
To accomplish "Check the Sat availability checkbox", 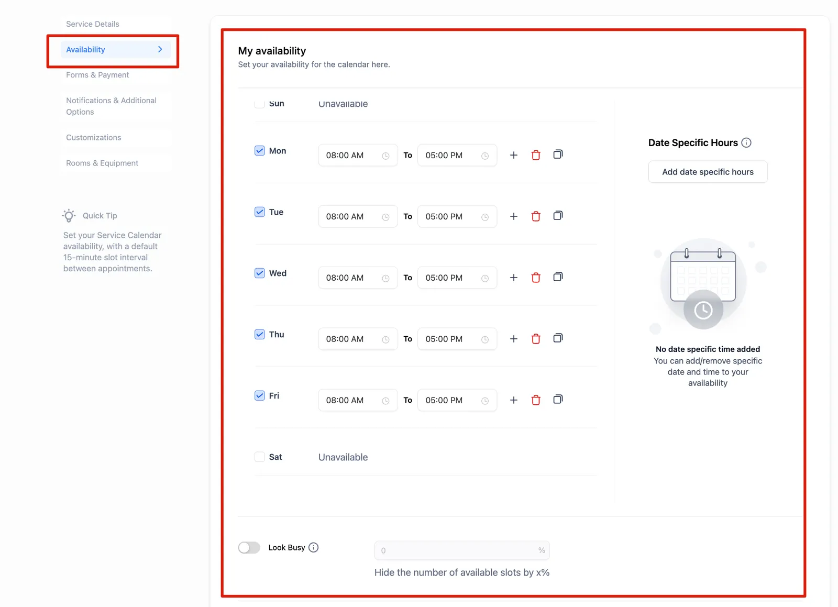I will click(x=260, y=457).
